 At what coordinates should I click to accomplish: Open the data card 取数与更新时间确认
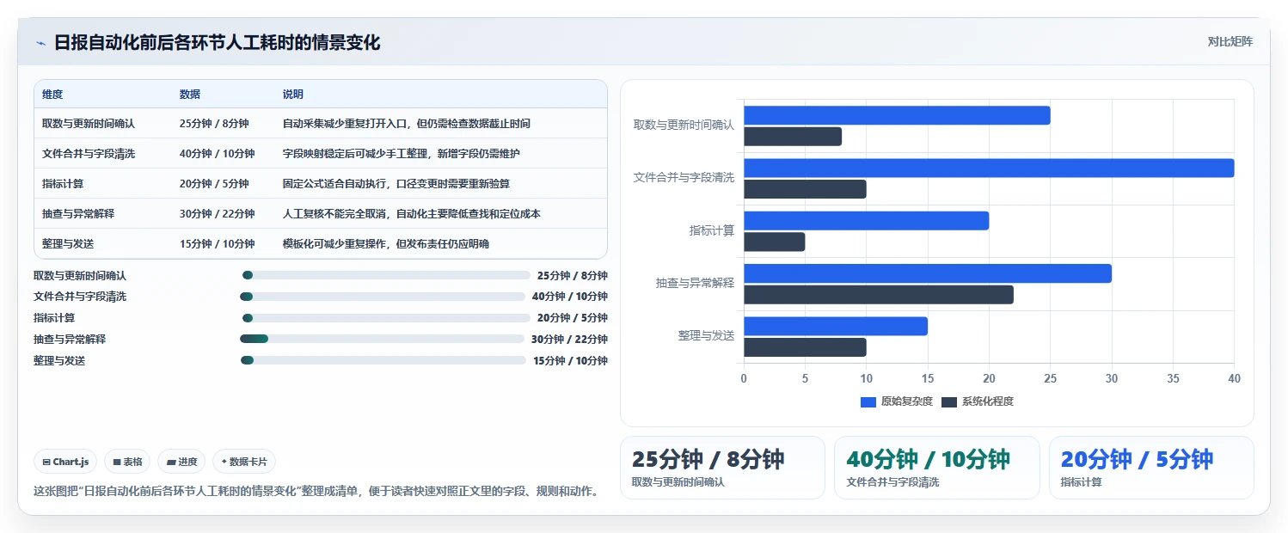[x=722, y=468]
